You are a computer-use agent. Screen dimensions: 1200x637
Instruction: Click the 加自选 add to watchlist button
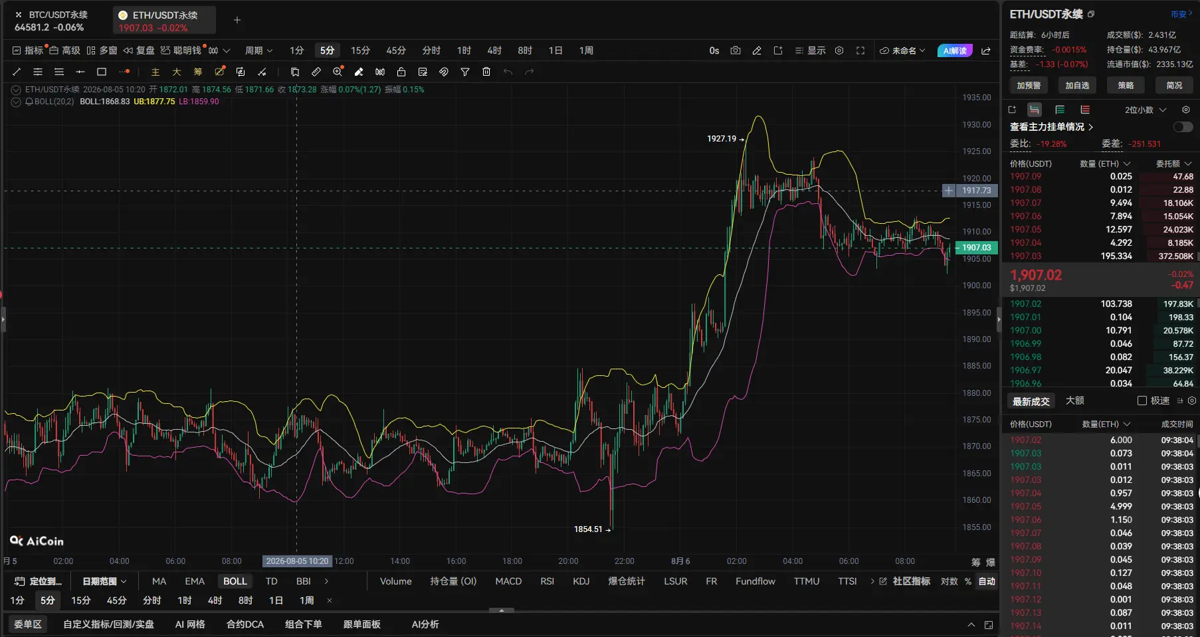[x=1077, y=85]
